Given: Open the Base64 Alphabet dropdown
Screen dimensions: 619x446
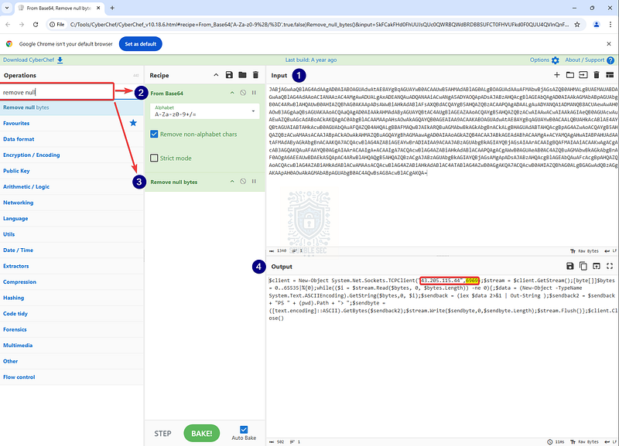Looking at the screenshot, I should (204, 111).
